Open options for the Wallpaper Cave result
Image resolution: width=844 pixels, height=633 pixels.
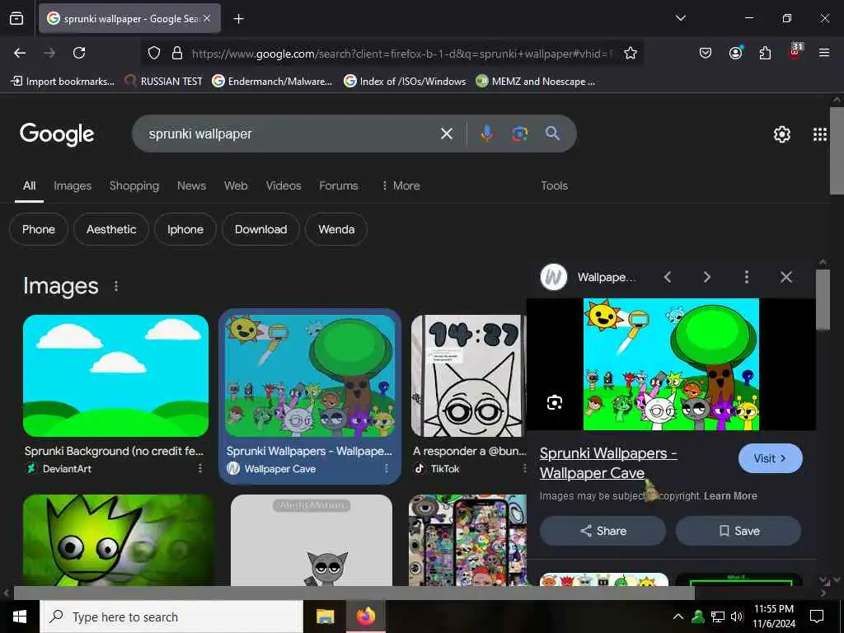pyautogui.click(x=386, y=468)
